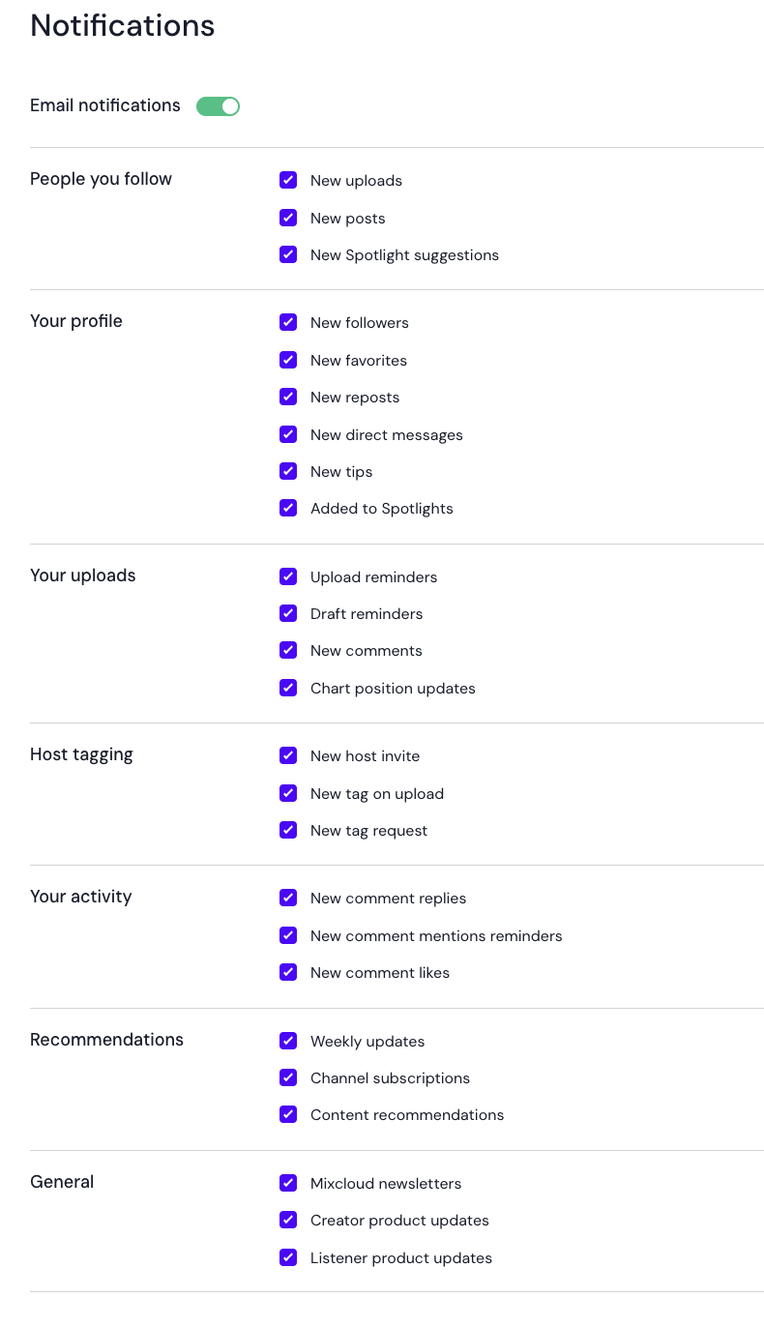Disable New reposts notifications
This screenshot has width=764, height=1327.
288,397
